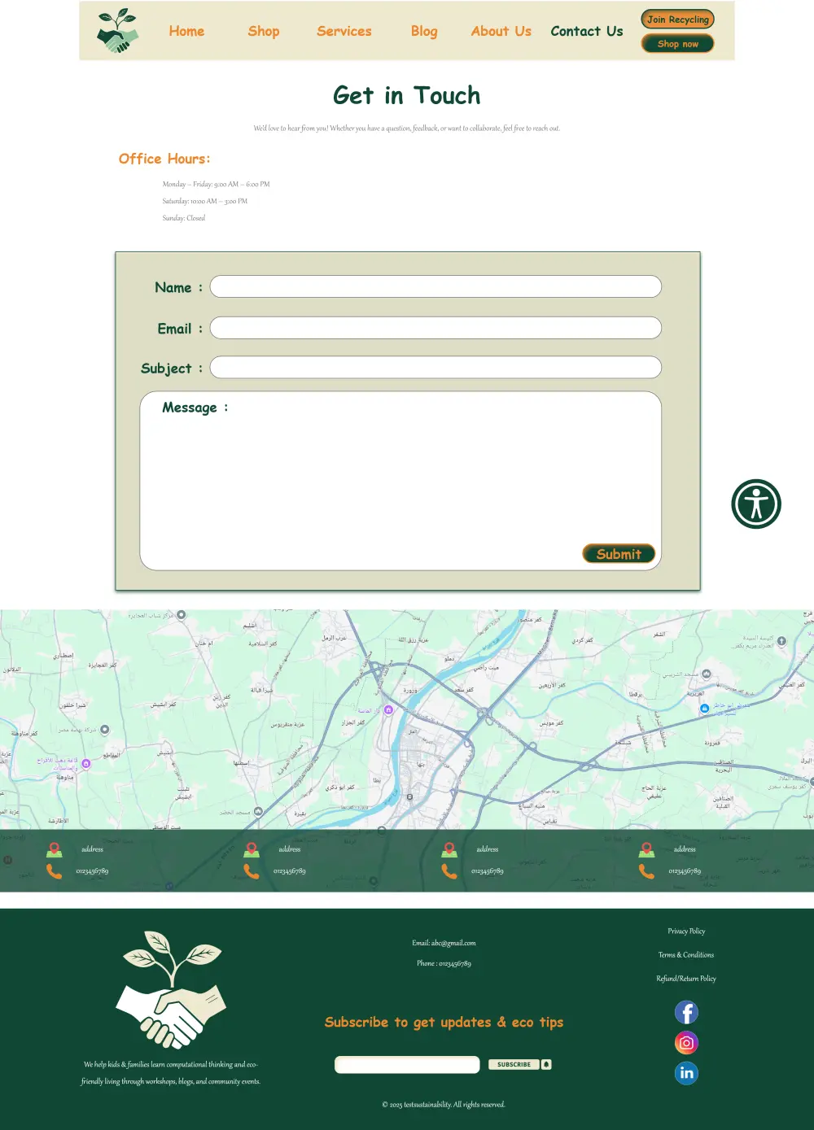Focus the Name input field

pyautogui.click(x=435, y=286)
